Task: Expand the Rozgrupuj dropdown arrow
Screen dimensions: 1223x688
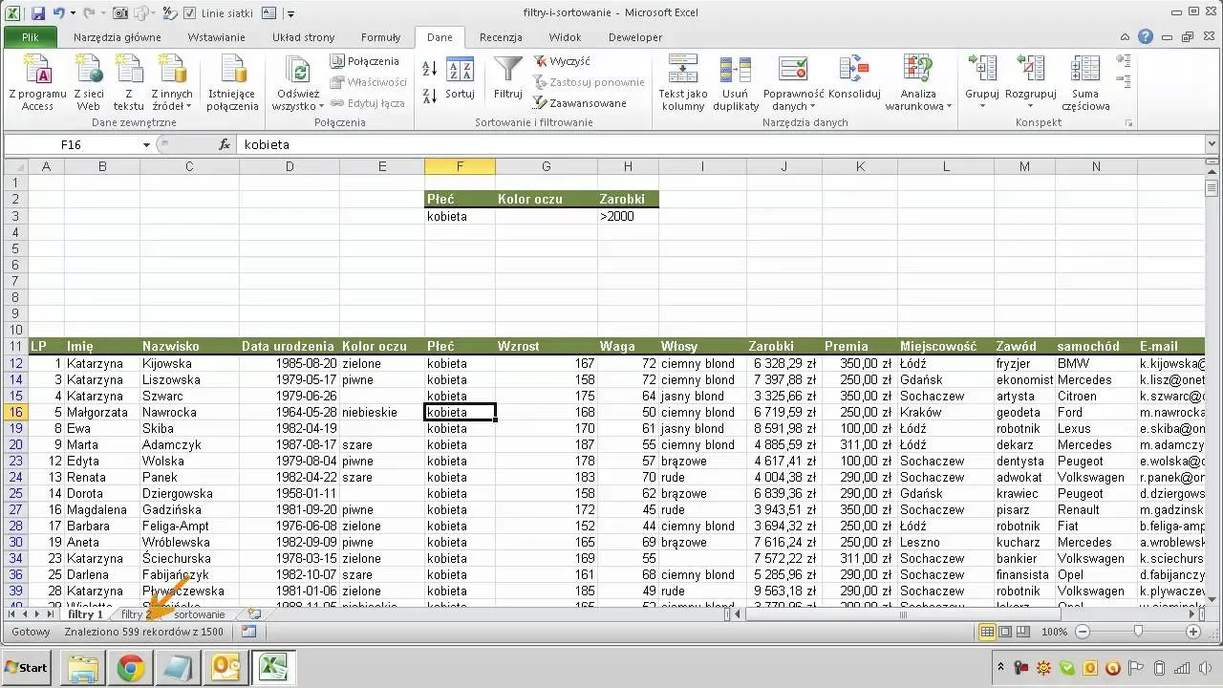Action: [x=1030, y=105]
